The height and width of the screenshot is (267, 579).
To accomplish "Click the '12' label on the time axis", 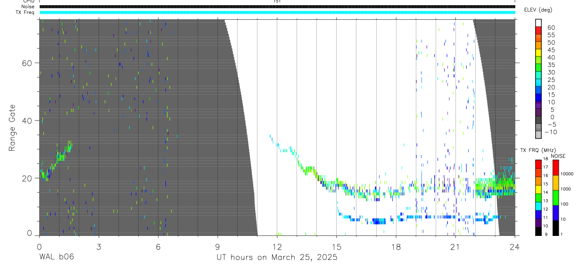I will coord(277,246).
